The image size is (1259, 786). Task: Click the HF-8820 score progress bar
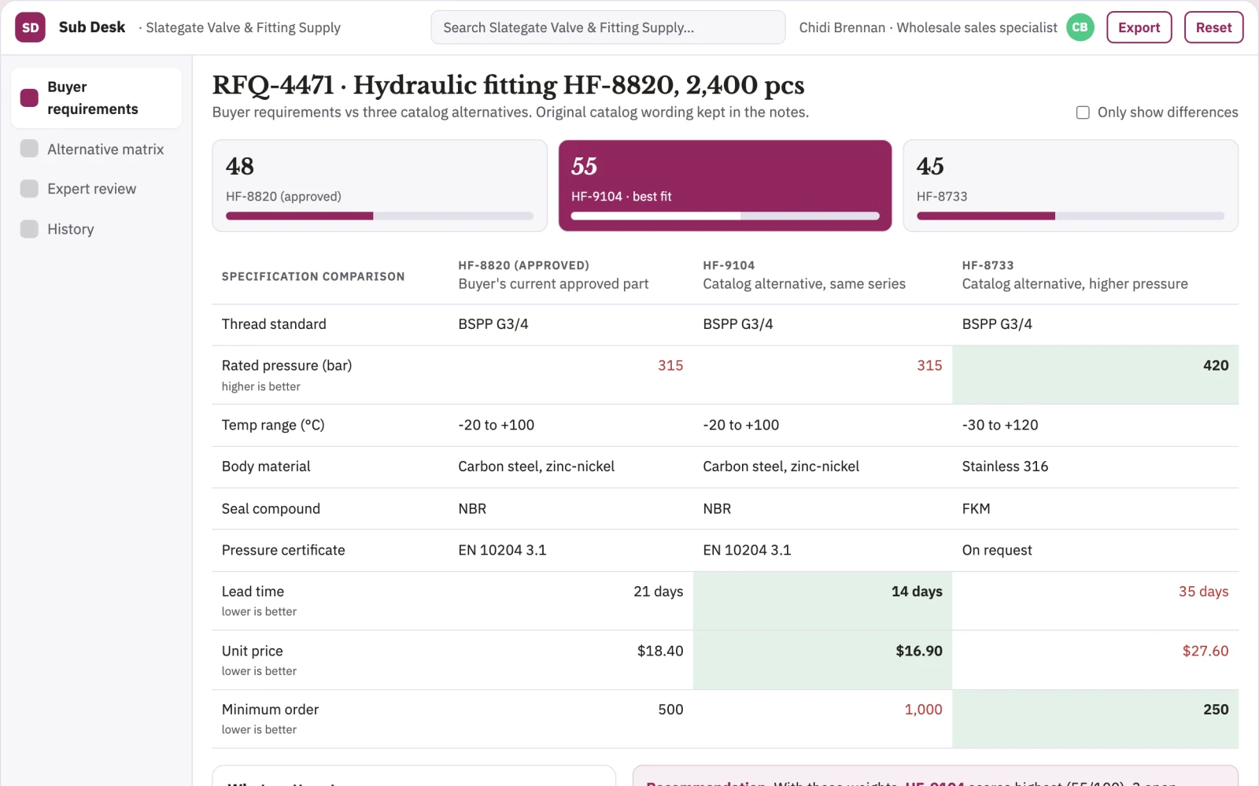[379, 216]
